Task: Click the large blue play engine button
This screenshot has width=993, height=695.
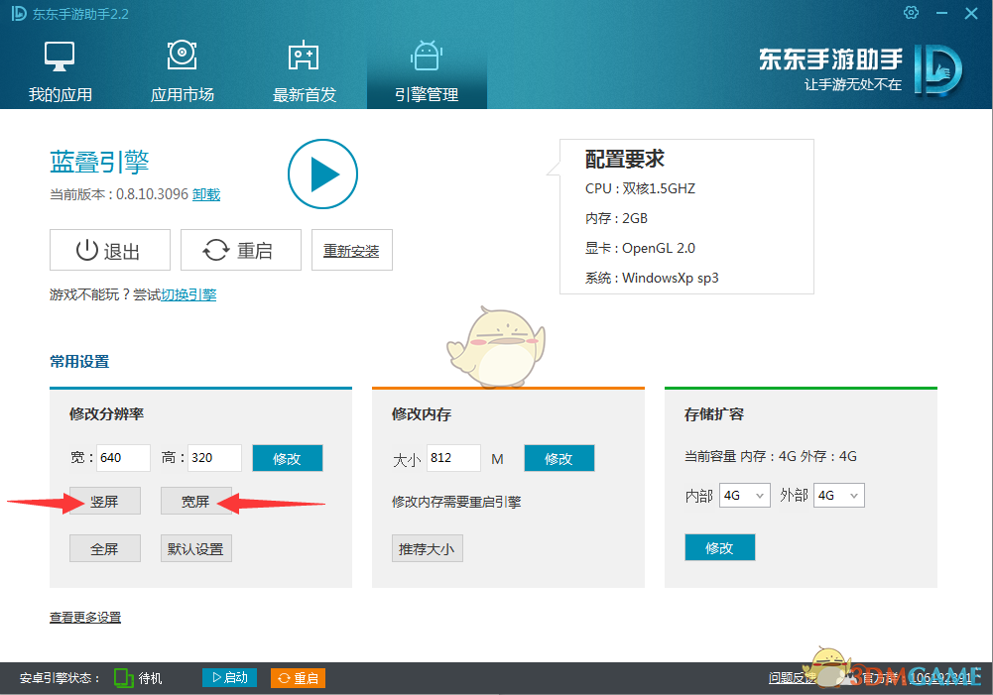Action: 322,174
